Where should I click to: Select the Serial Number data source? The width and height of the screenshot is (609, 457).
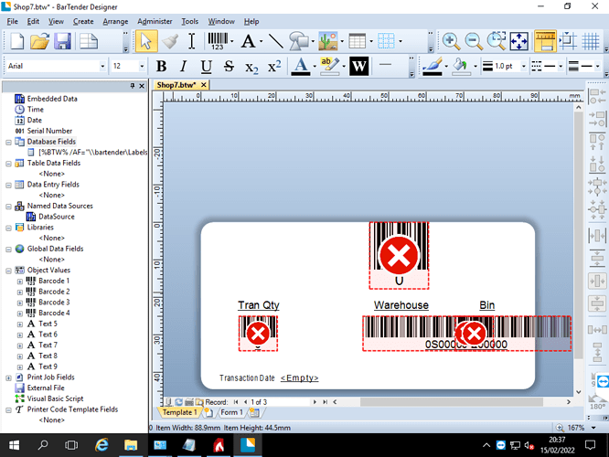49,131
